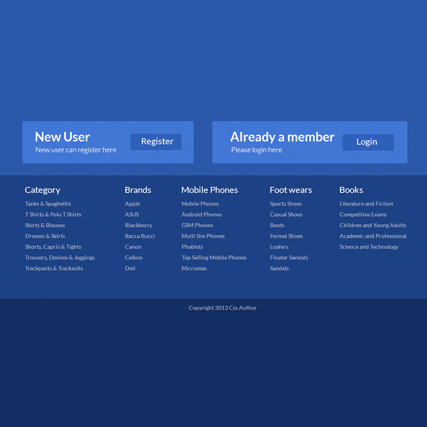Open the Blackberry brand page

point(138,225)
